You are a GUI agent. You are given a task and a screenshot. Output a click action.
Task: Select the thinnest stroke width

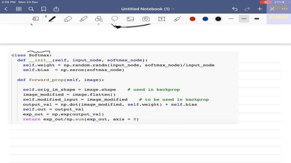(231, 19)
